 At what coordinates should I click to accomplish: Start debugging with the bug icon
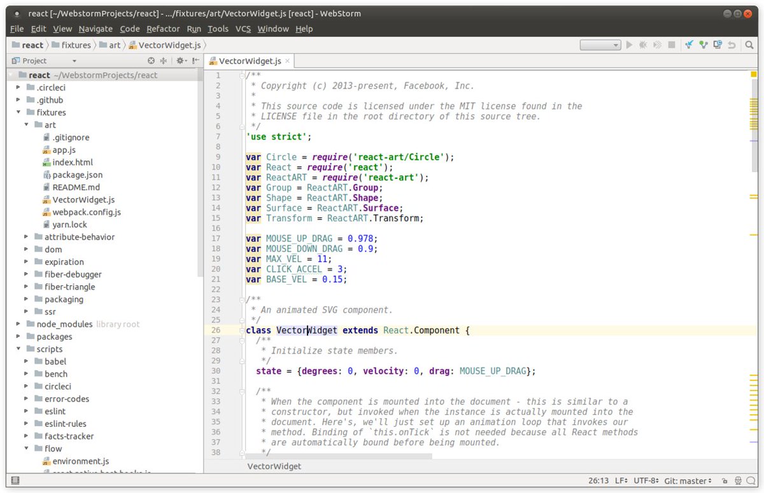[643, 45]
